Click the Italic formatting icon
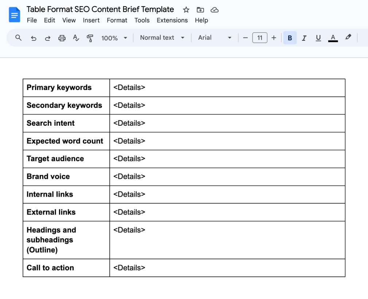 tap(304, 38)
